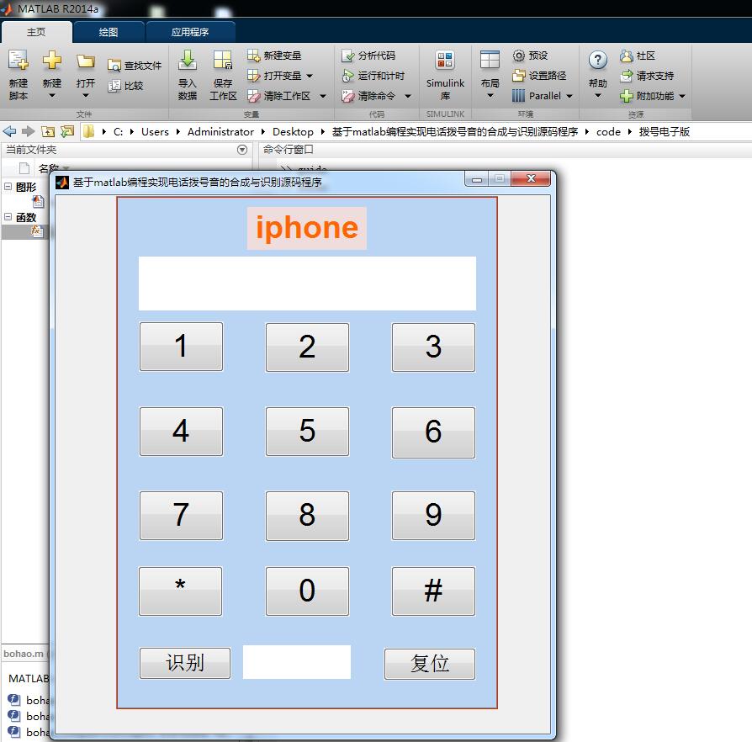Click the forward navigation arrow
752x742 pixels.
click(x=29, y=131)
